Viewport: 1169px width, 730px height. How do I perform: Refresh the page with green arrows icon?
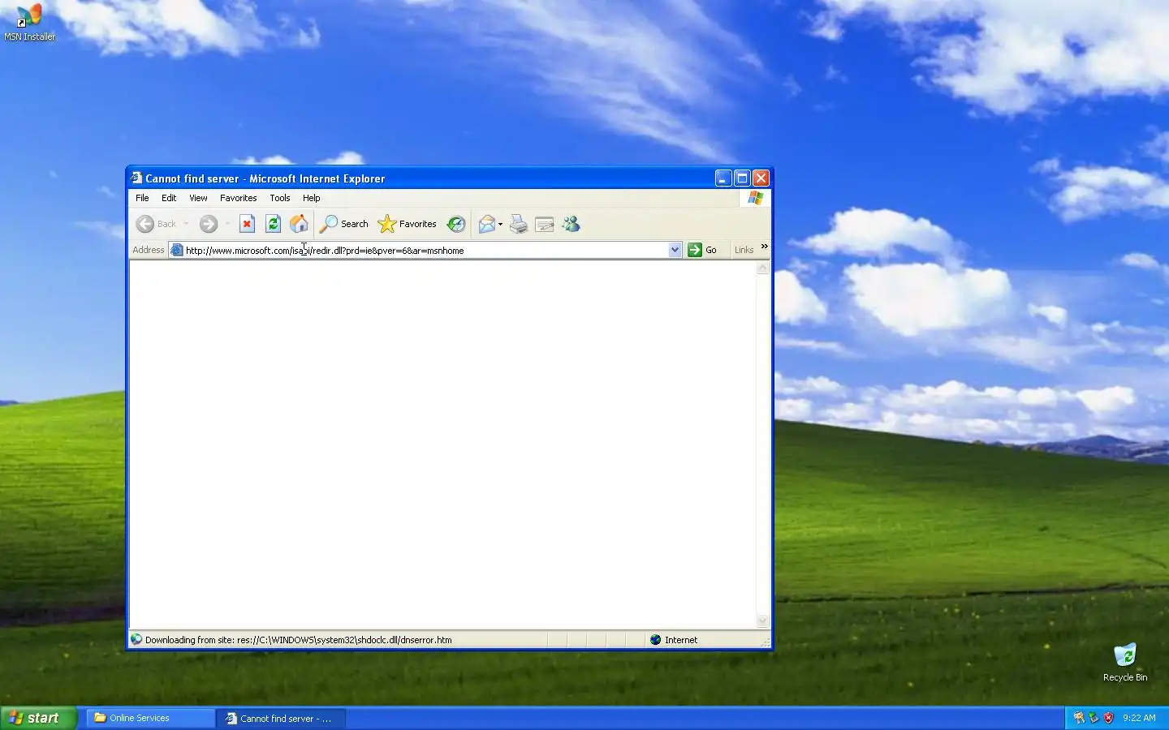point(274,224)
